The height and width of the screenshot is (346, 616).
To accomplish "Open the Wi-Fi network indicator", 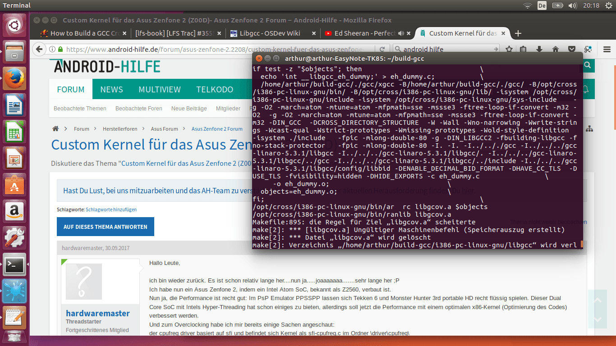I will (528, 5).
